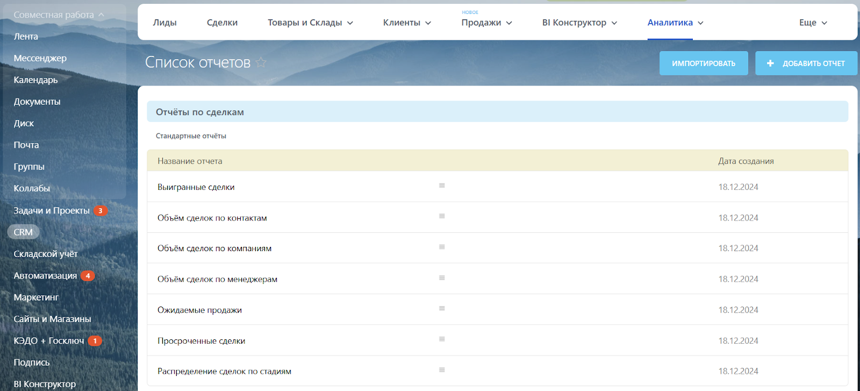Viewport: 860px width, 391px height.
Task: Open Подпись in sidebar
Action: (32, 362)
